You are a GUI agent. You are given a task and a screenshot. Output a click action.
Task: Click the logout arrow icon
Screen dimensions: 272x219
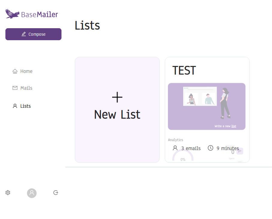[x=56, y=193]
